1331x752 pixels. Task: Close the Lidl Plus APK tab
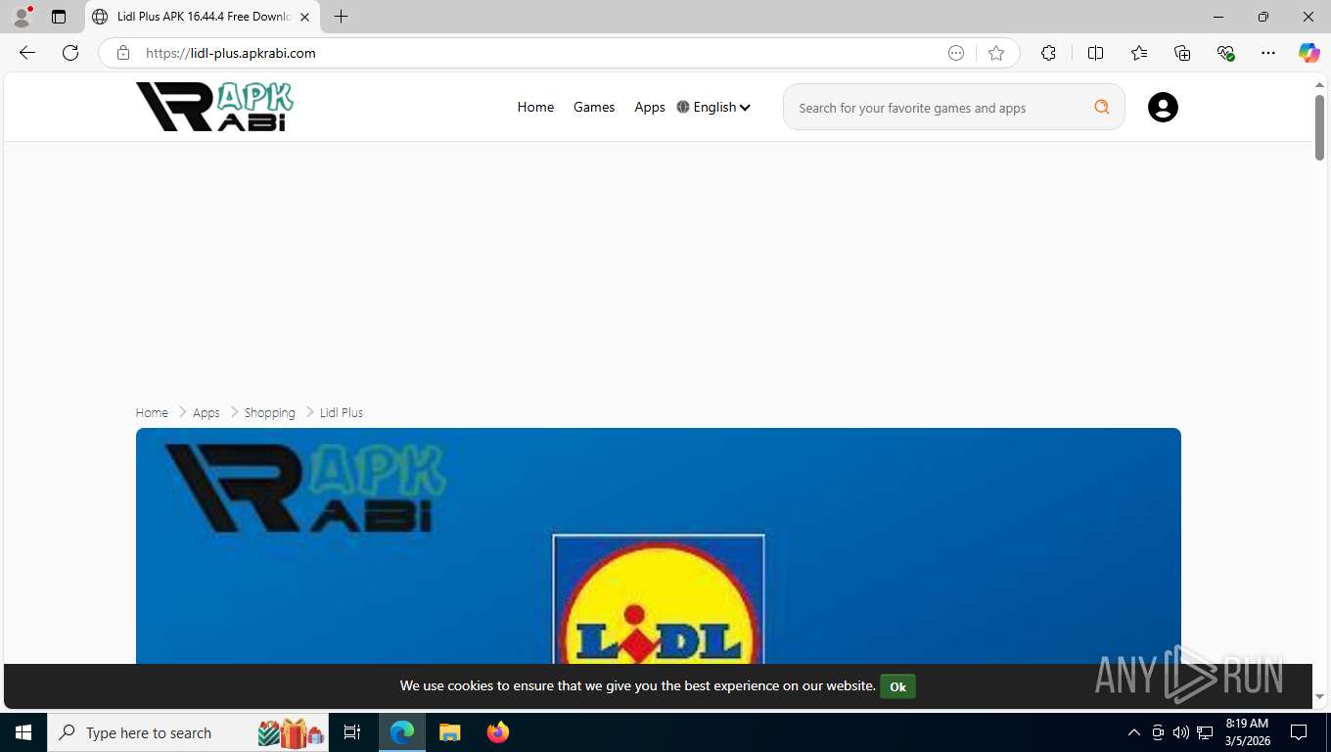[x=304, y=17]
